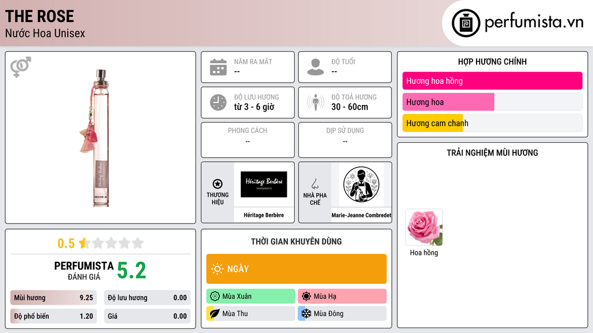Click the fifth grey rating star
The height and width of the screenshot is (333, 593).
click(138, 243)
